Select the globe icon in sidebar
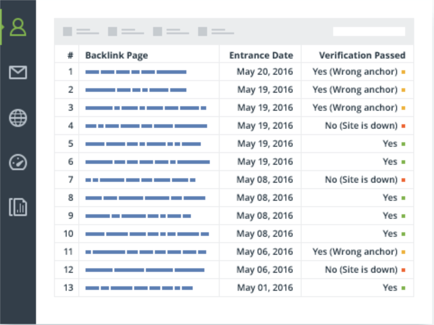Screen dimensions: 434x325 click(18, 118)
